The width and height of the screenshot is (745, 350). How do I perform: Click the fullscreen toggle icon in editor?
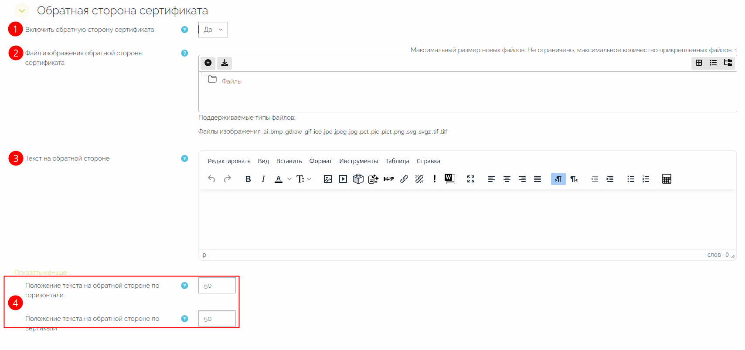point(471,179)
